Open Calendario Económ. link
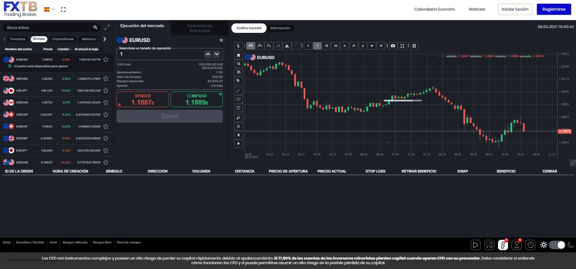 pyautogui.click(x=435, y=9)
